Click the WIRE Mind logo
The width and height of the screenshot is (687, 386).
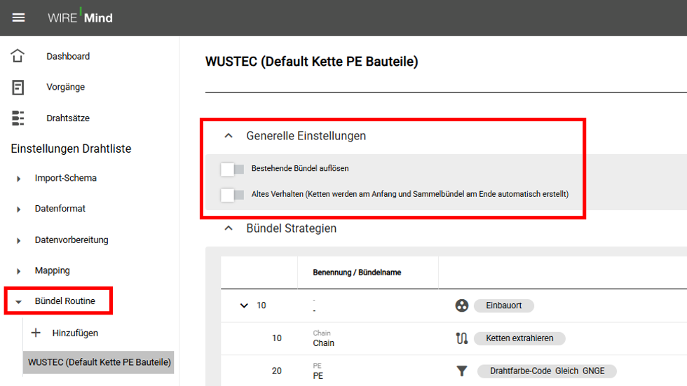coord(80,17)
